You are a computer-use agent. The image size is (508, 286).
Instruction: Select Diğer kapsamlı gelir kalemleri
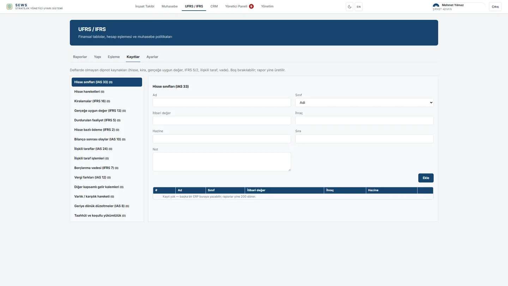[107, 187]
